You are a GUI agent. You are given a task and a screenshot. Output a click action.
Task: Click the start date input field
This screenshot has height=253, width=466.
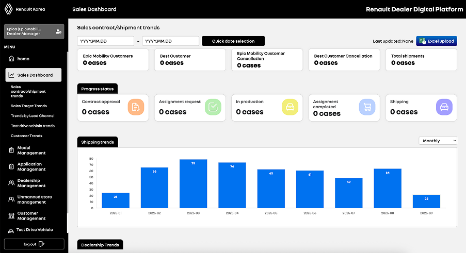tap(106, 41)
